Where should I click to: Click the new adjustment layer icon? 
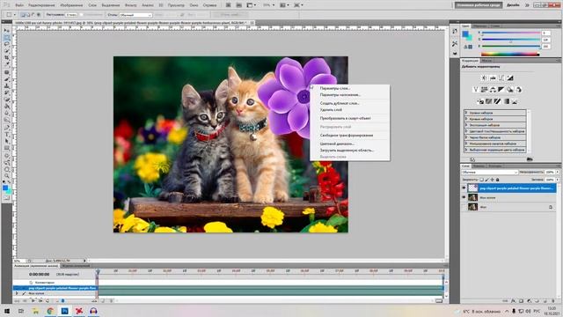[530, 301]
